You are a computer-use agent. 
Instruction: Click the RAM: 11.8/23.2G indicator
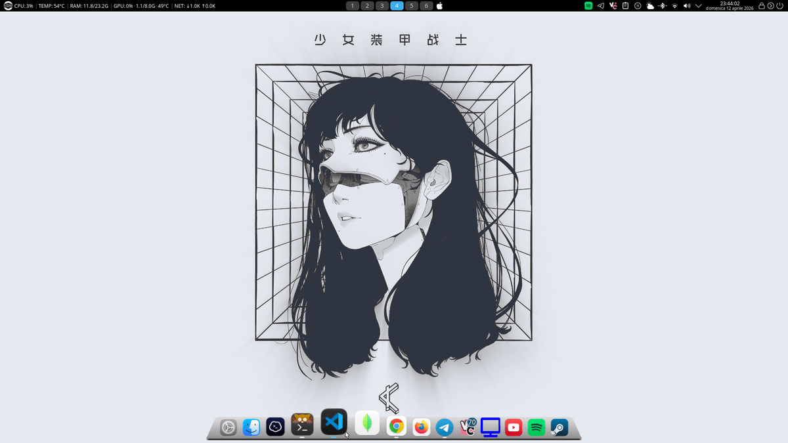click(89, 6)
